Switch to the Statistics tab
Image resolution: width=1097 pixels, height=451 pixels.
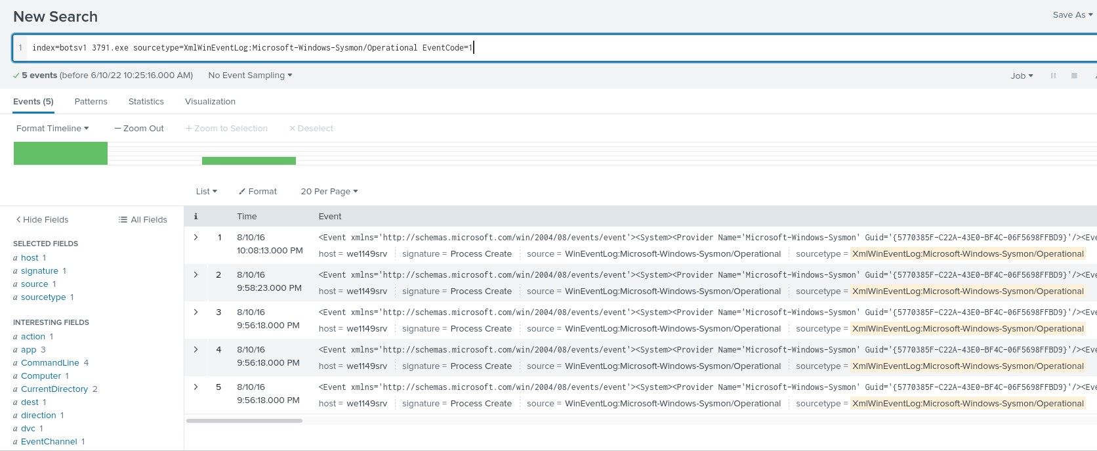146,101
